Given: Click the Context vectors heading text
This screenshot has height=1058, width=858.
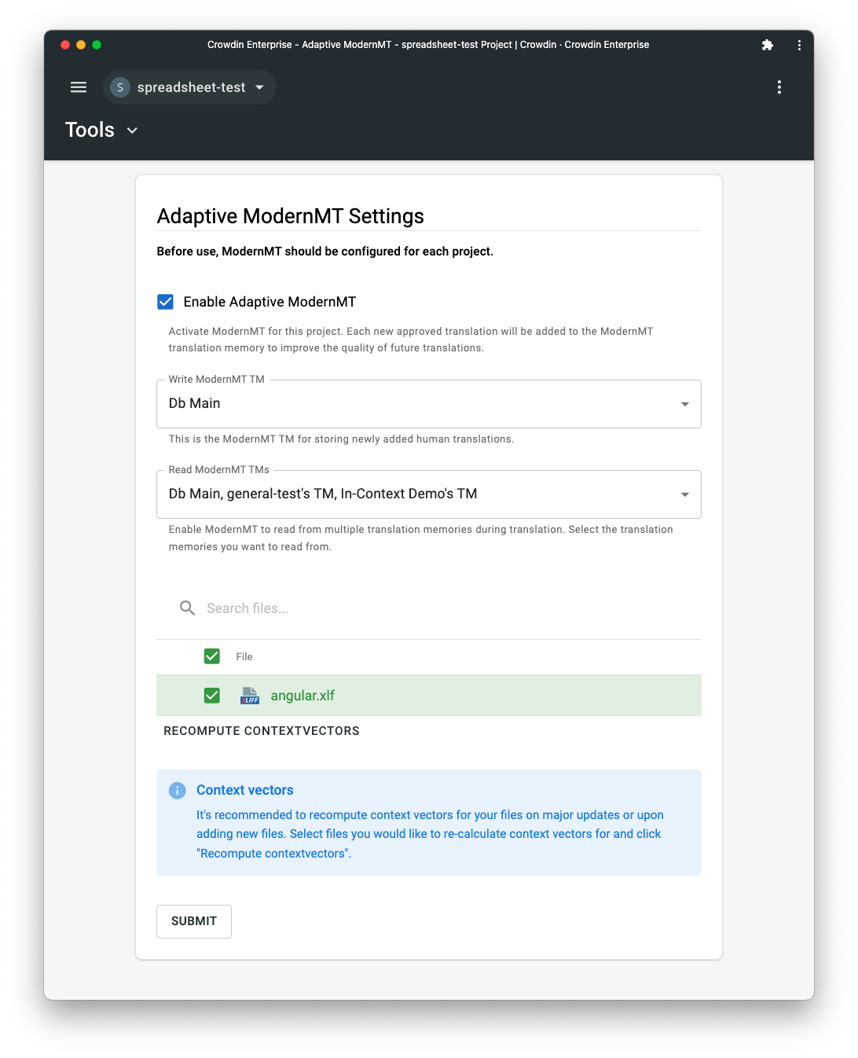Looking at the screenshot, I should pyautogui.click(x=245, y=790).
